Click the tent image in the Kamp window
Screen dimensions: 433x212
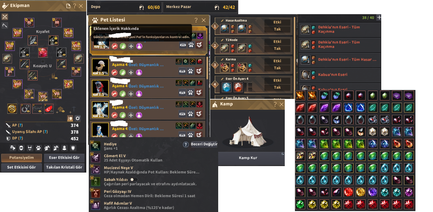(247, 131)
